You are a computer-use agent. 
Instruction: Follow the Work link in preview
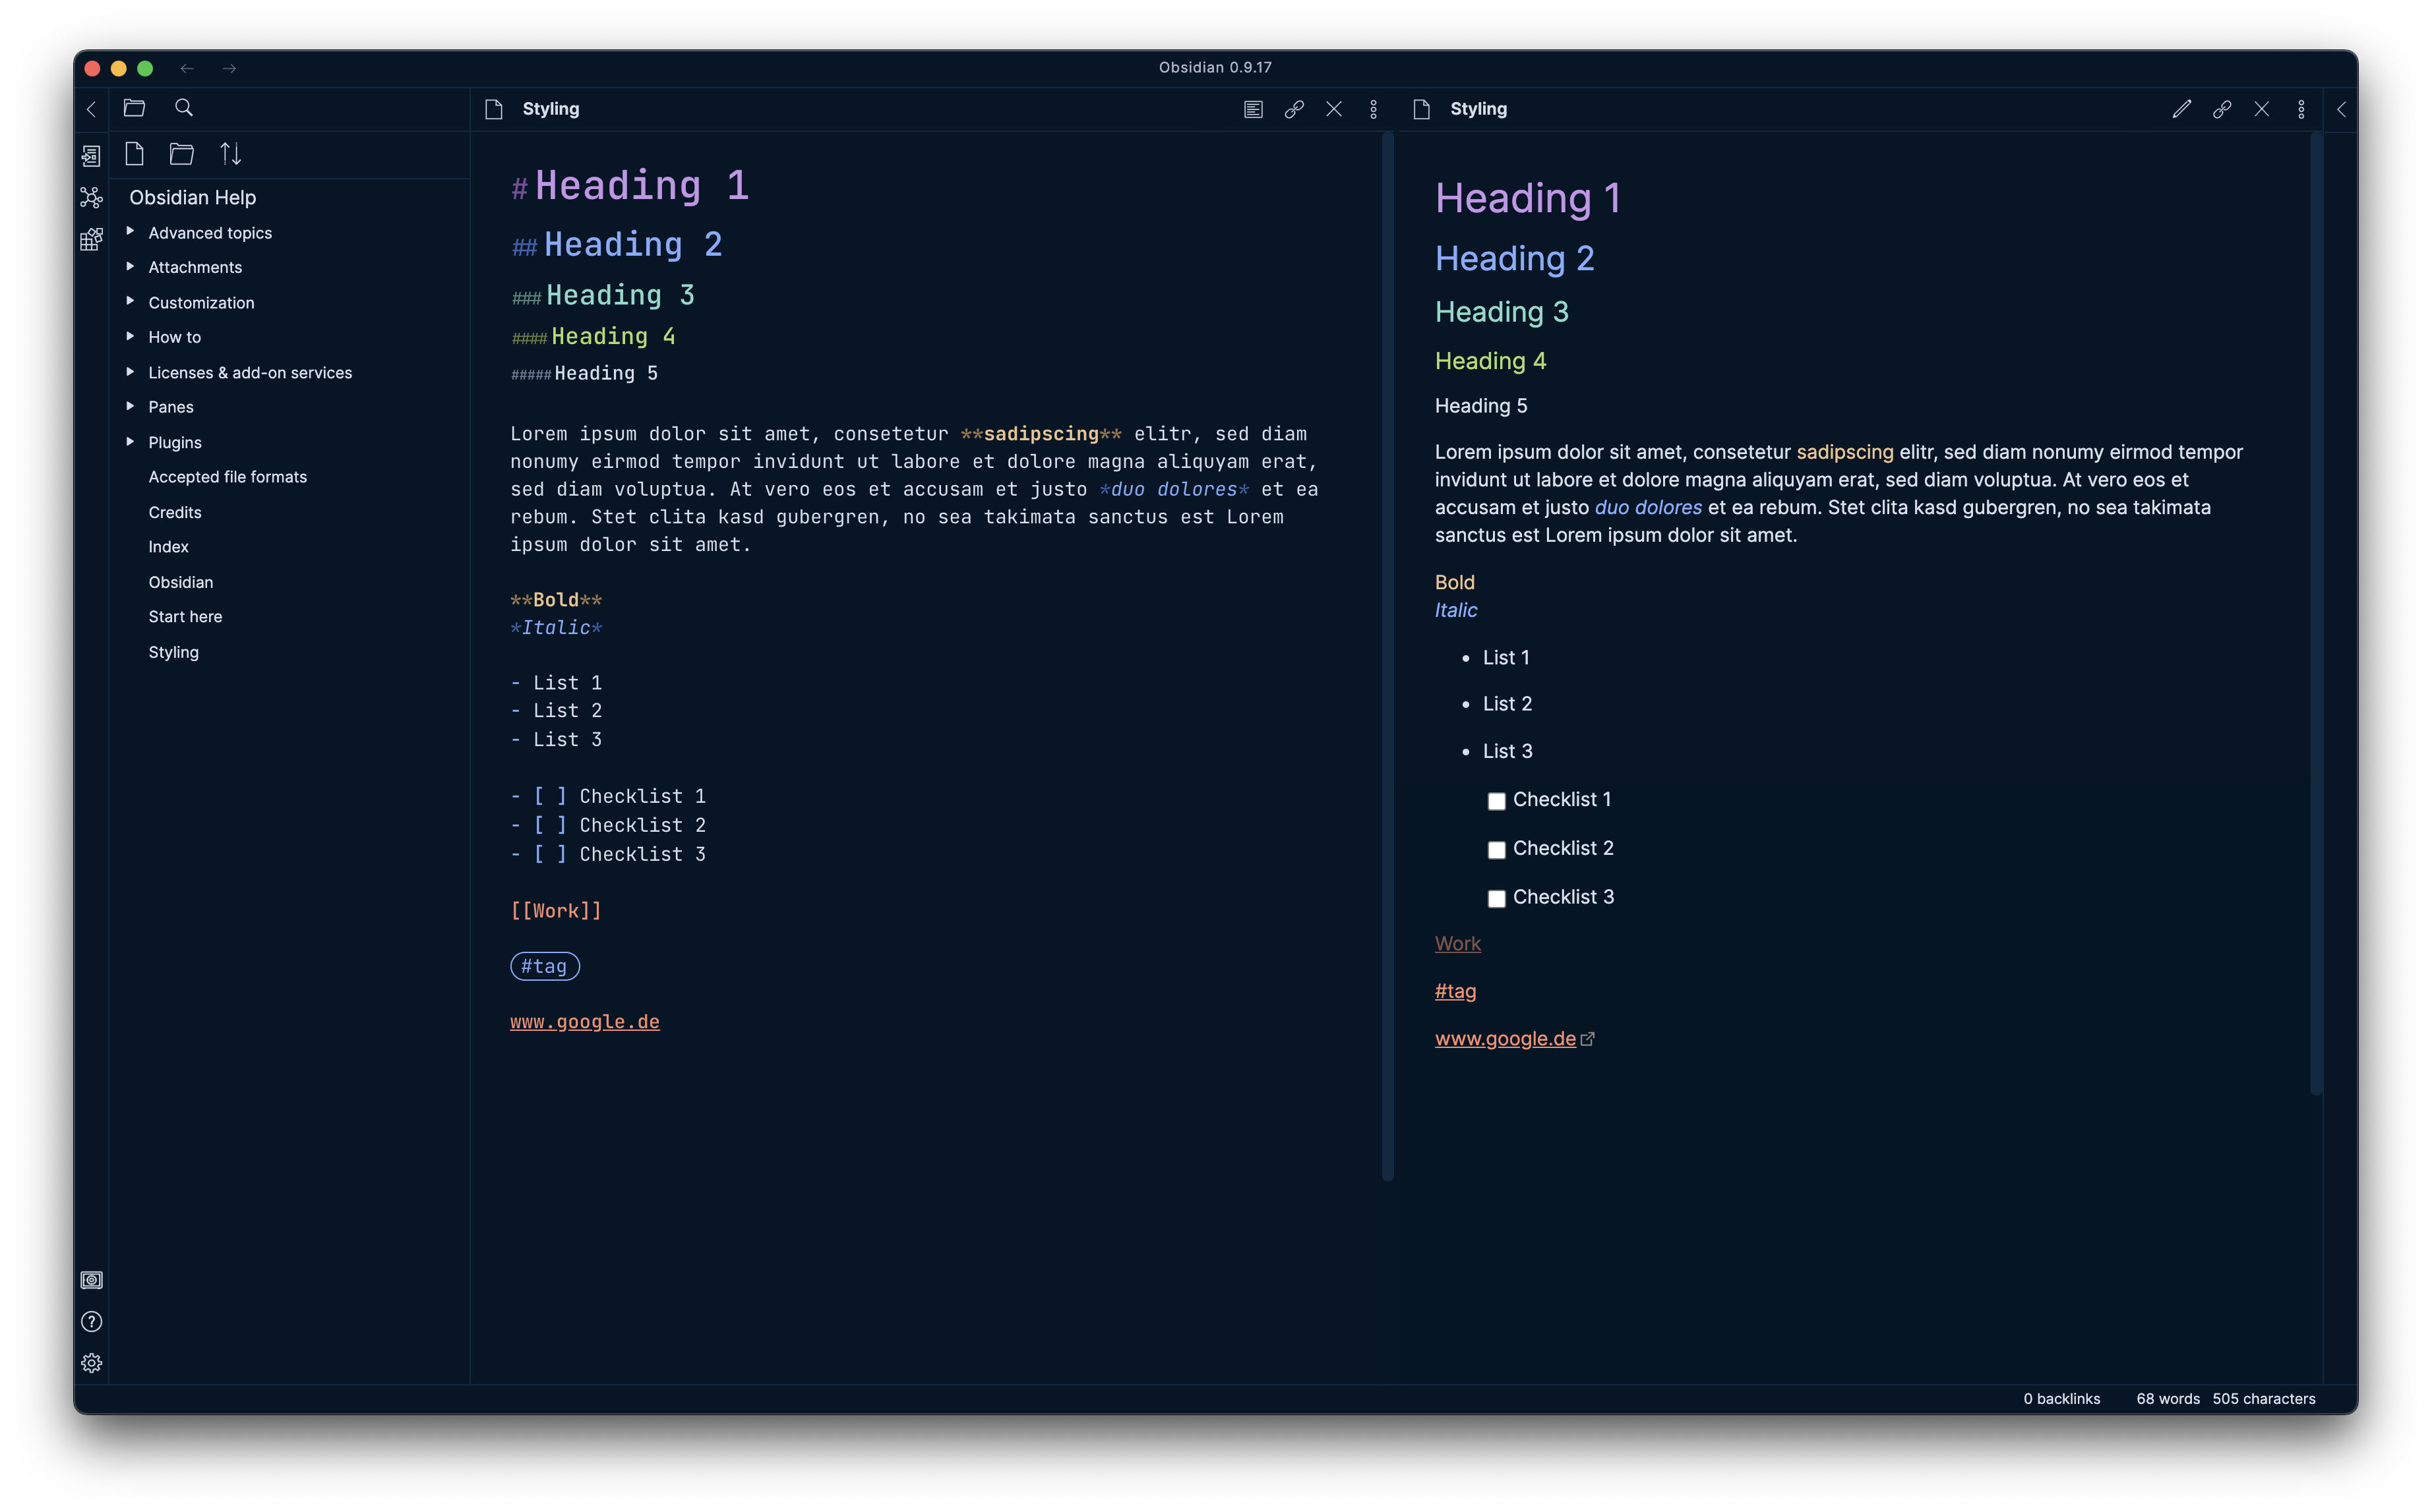point(1457,943)
